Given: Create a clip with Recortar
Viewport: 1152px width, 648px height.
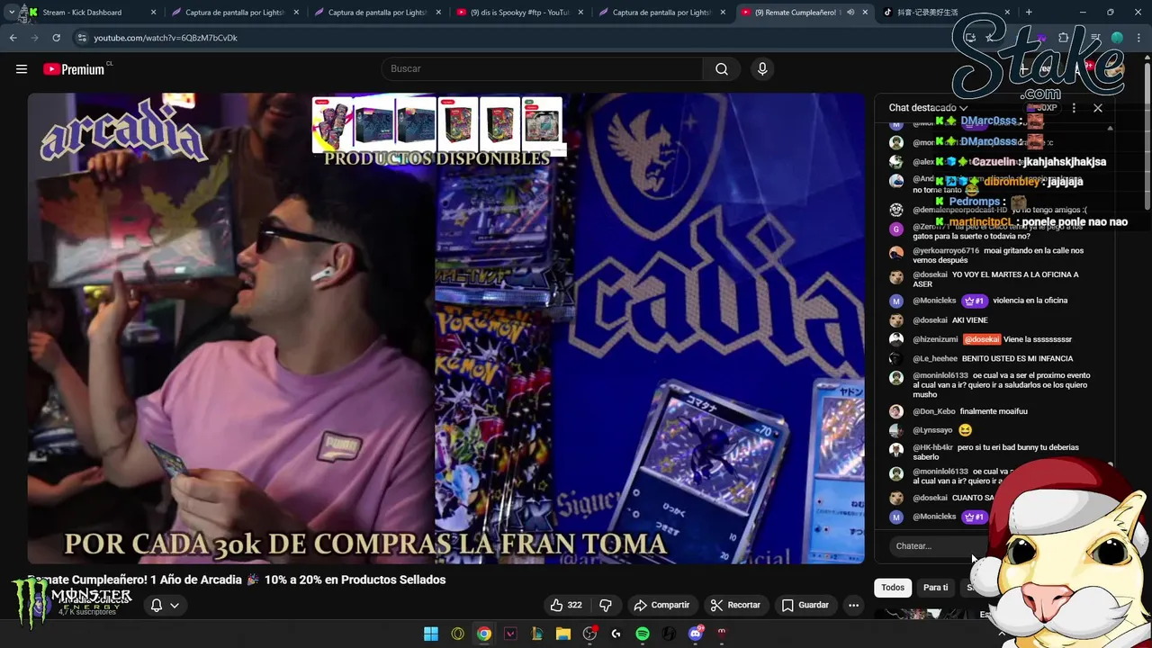Looking at the screenshot, I should 735,605.
